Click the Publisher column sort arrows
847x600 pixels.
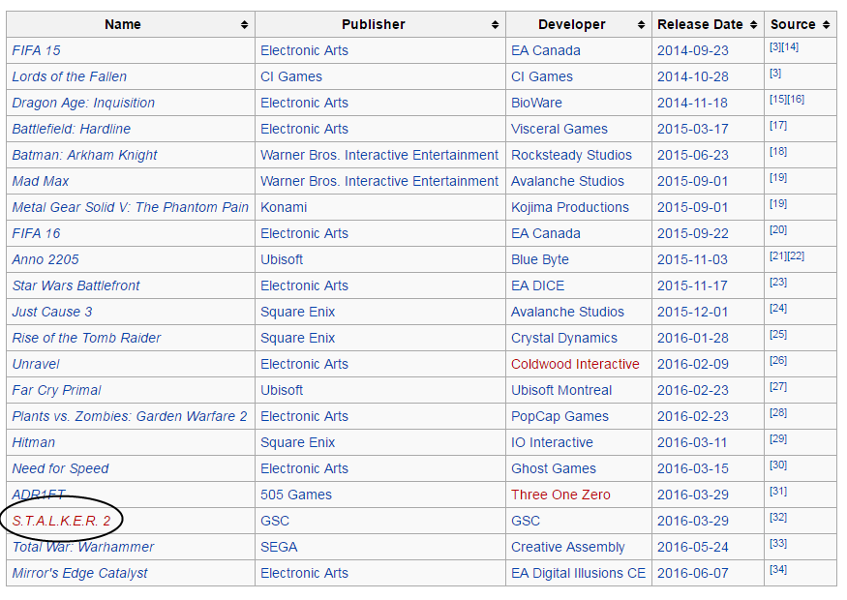pyautogui.click(x=495, y=25)
